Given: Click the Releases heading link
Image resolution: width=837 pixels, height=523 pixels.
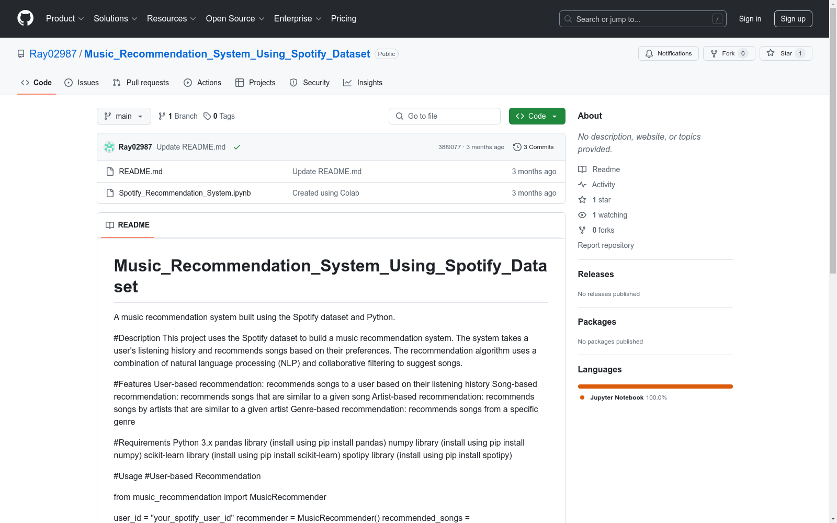Looking at the screenshot, I should pyautogui.click(x=596, y=274).
